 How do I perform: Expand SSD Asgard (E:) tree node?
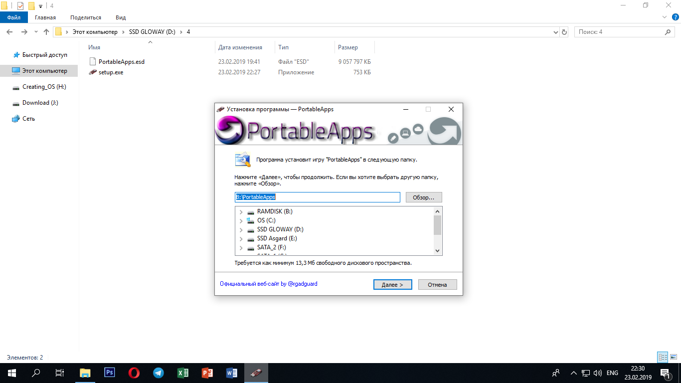241,238
